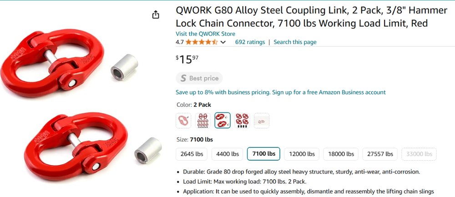The width and height of the screenshot is (455, 197).
Task: Select the 7100 lbs size button
Action: (263, 154)
